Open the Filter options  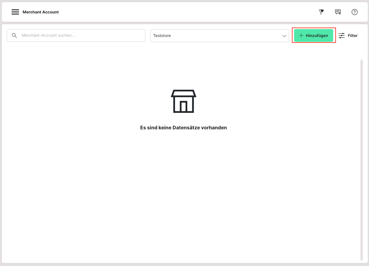[x=348, y=35]
